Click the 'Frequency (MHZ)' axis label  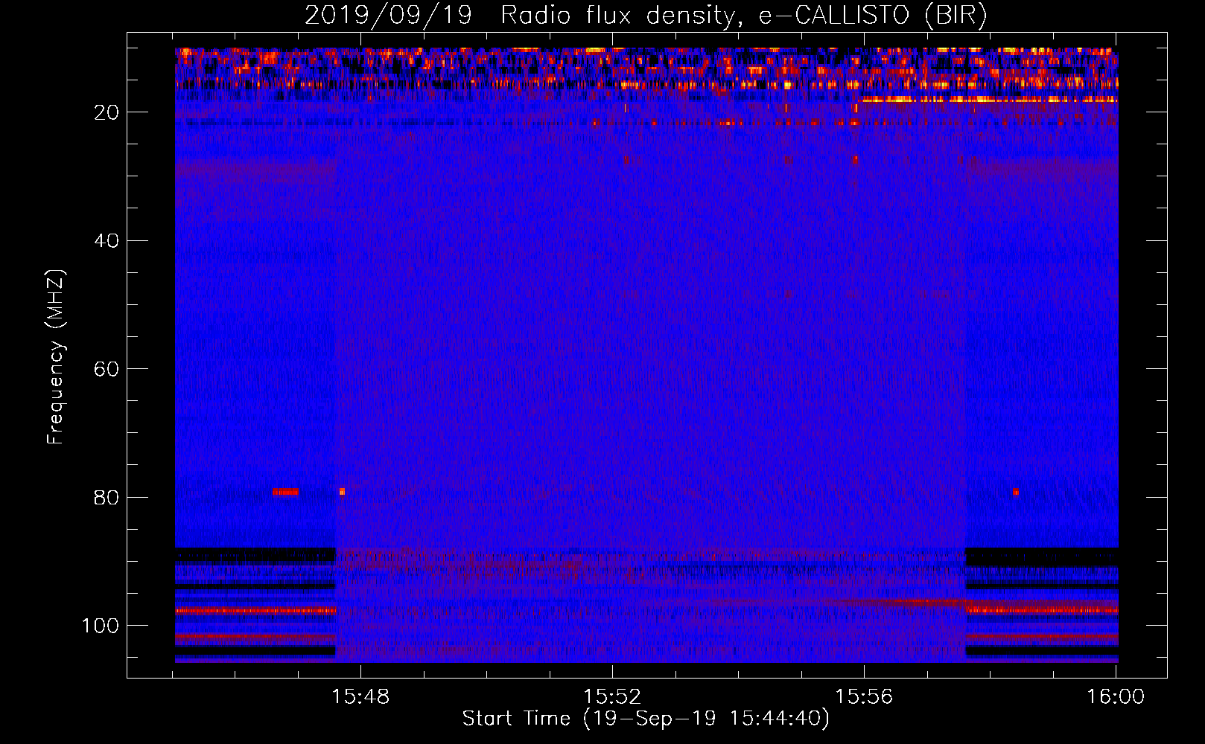coord(56,357)
